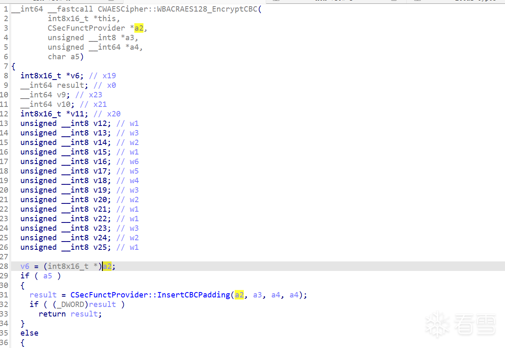Select parameter a3 in 'unsigned __int8 *a3'

click(130, 37)
